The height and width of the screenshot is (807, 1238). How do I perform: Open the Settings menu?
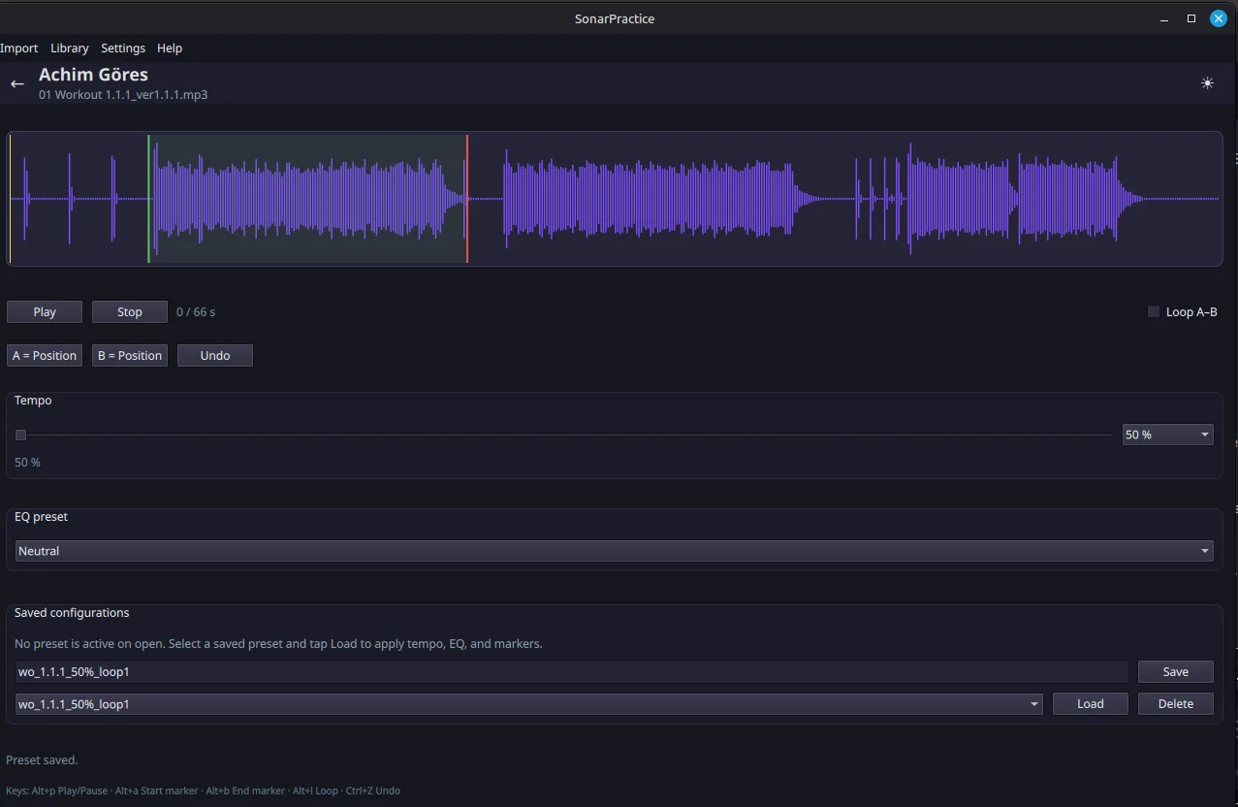(x=123, y=48)
